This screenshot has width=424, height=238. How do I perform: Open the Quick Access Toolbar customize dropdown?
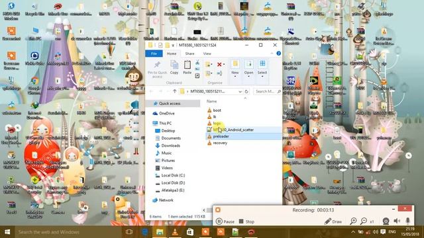[x=173, y=46]
